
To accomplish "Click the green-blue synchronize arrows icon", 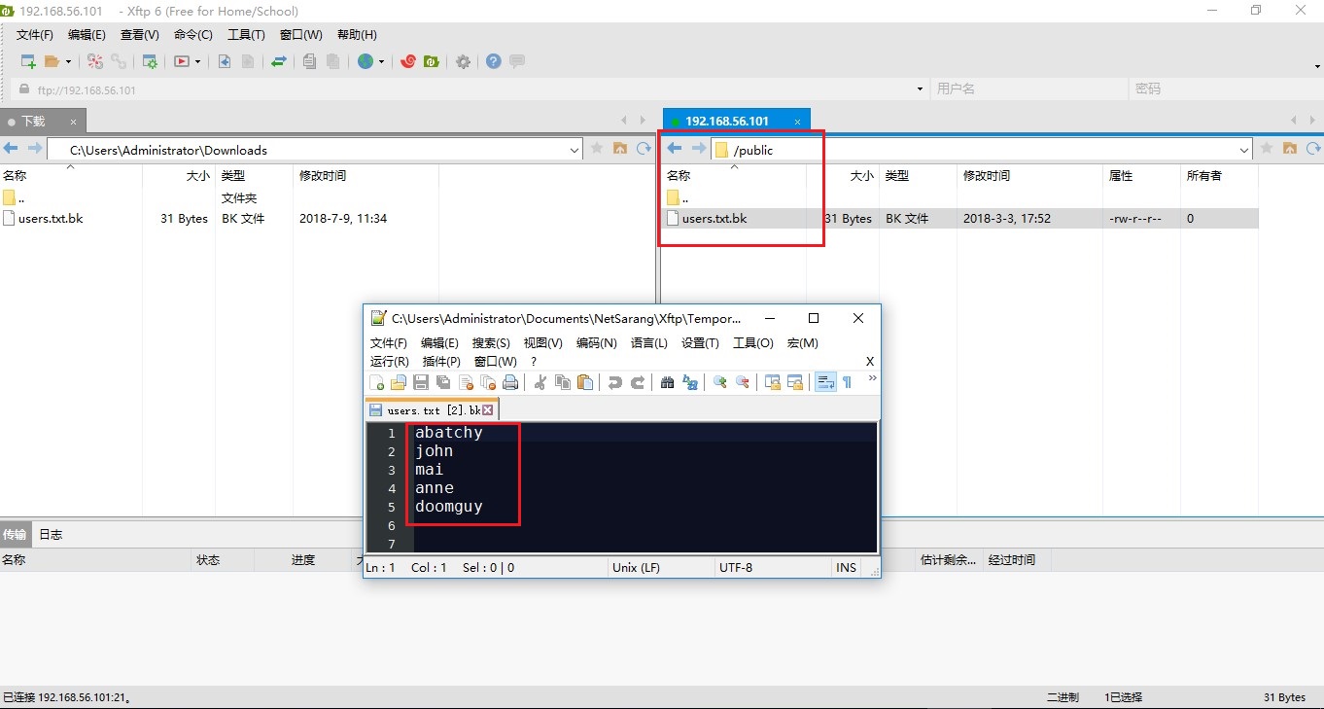I will 279,61.
